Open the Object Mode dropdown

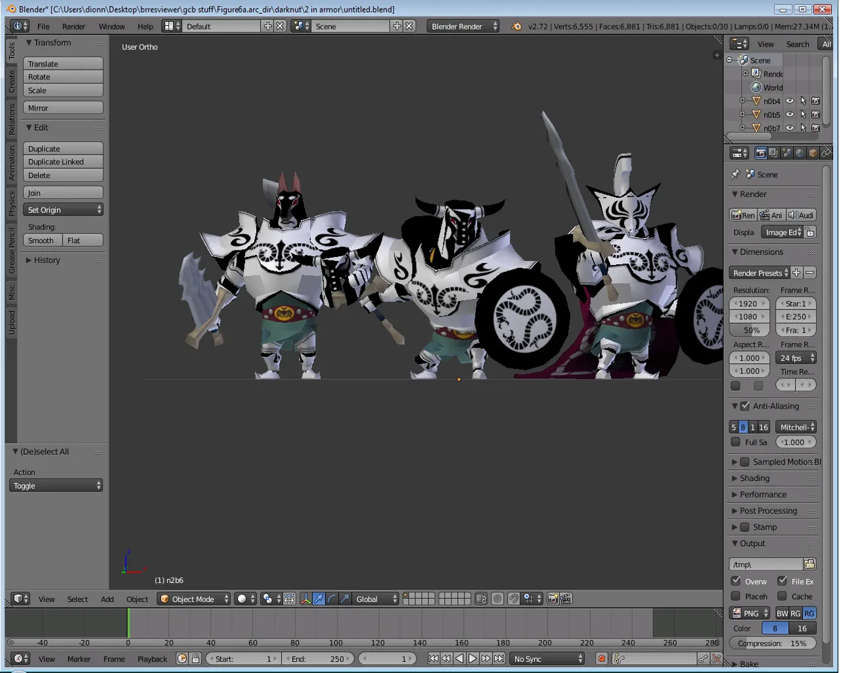194,599
